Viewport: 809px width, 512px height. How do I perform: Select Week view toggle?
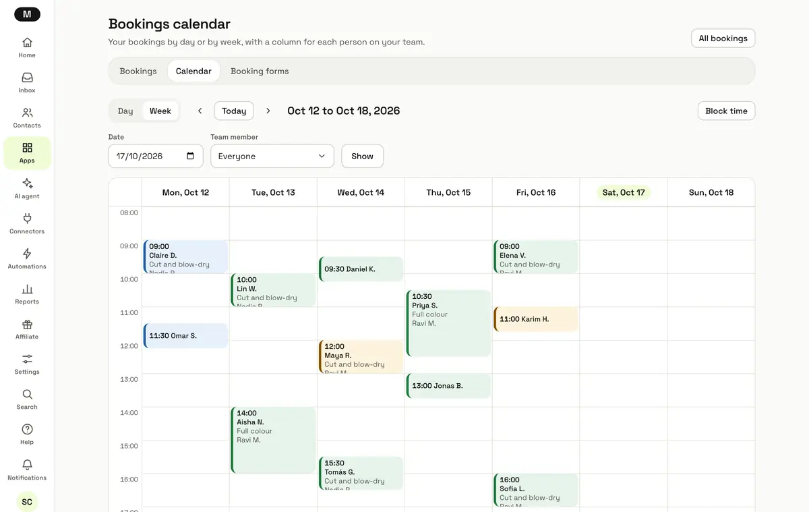[160, 111]
